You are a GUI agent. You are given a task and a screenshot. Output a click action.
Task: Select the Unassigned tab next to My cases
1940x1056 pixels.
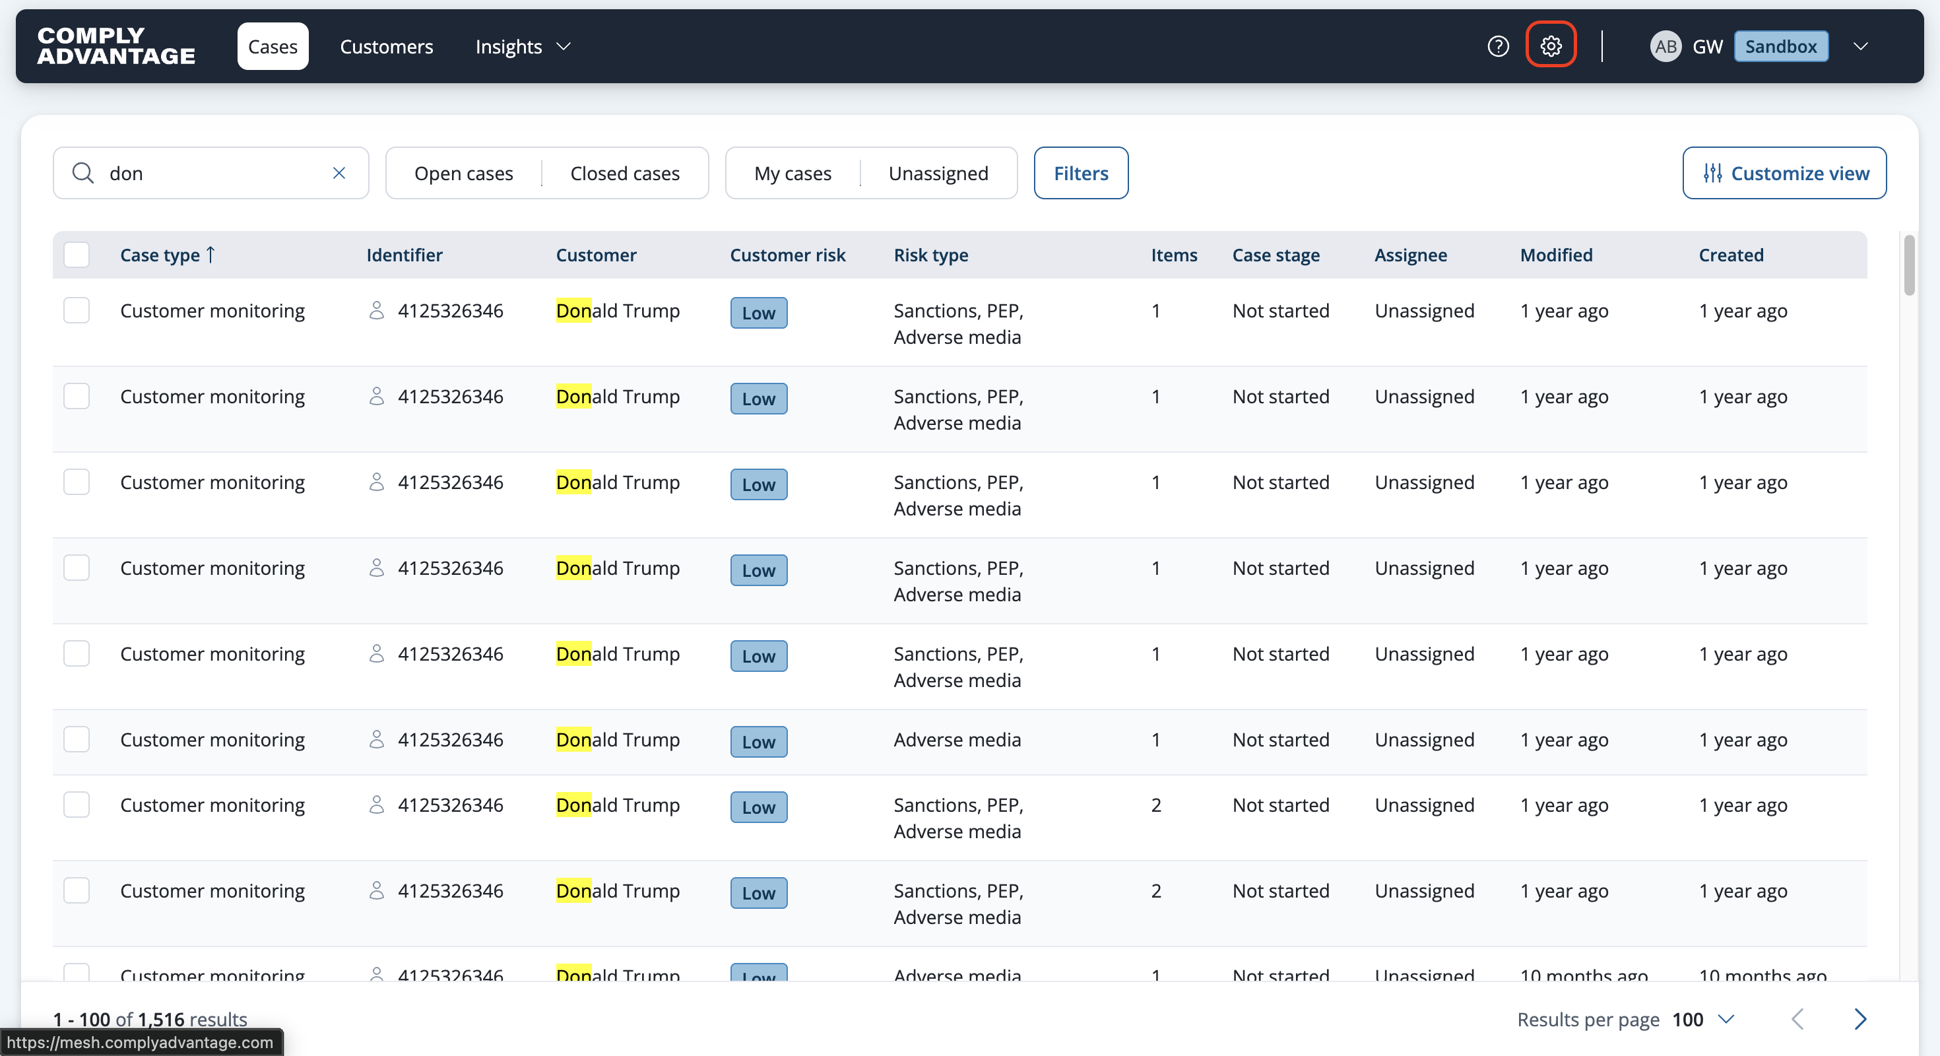tap(938, 173)
